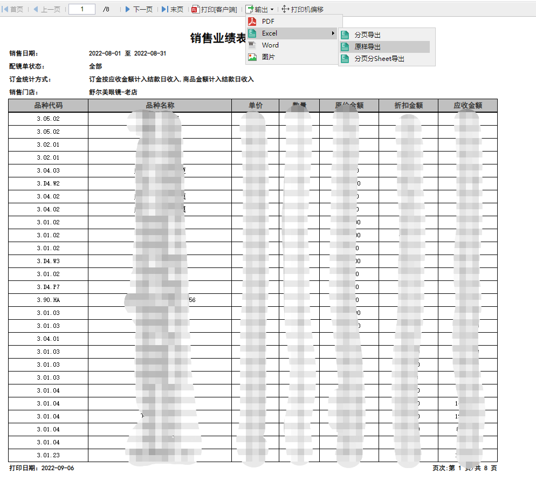The height and width of the screenshot is (488, 536).
Task: Click the cell with code 3.04.03
Action: (48, 170)
